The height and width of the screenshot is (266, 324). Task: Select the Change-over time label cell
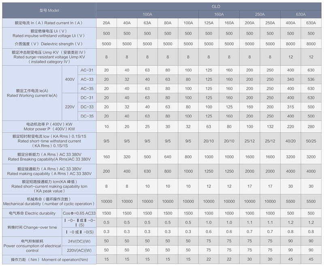(32, 227)
